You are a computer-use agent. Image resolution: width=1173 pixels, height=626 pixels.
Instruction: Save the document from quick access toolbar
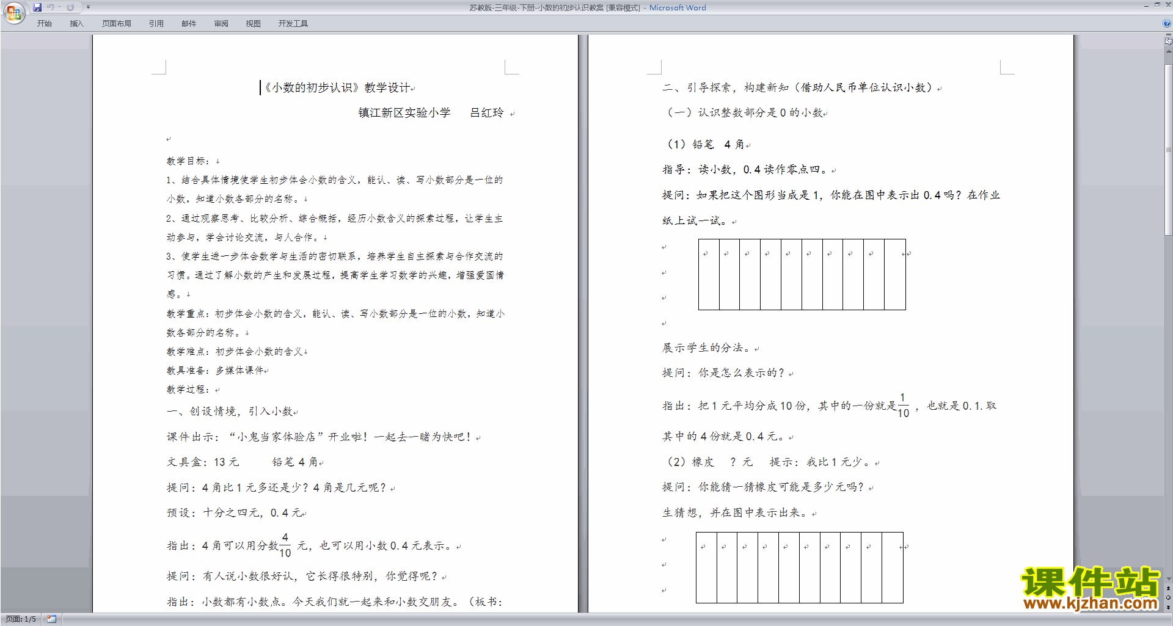click(37, 7)
